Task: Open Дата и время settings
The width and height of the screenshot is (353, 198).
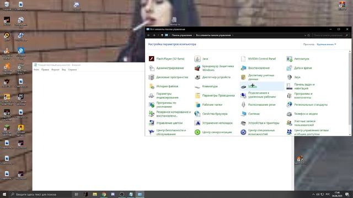Action: click(299, 68)
